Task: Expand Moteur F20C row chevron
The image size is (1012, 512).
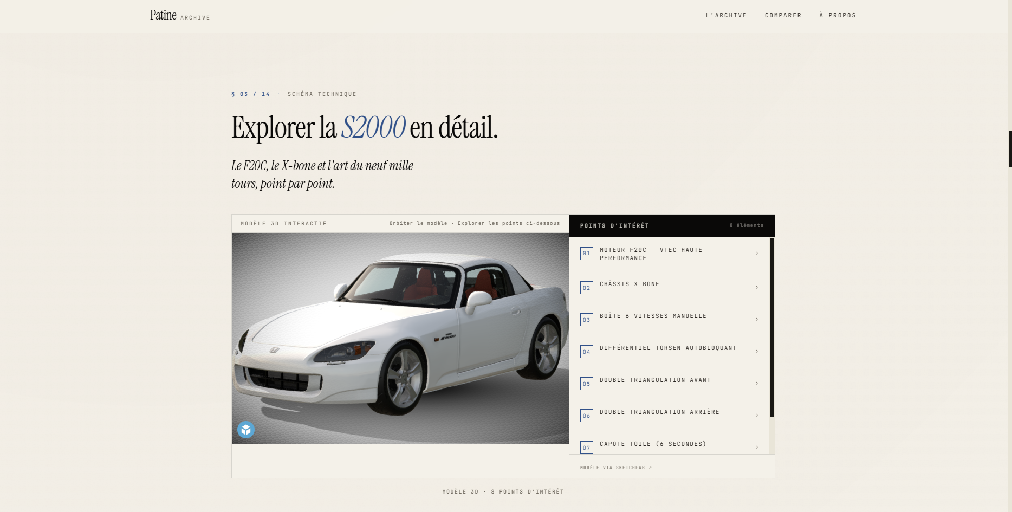Action: click(757, 254)
